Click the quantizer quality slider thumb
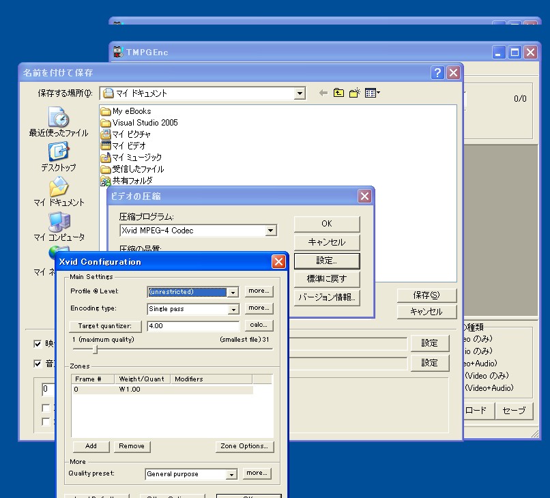This screenshot has height=498, width=550. pyautogui.click(x=95, y=349)
